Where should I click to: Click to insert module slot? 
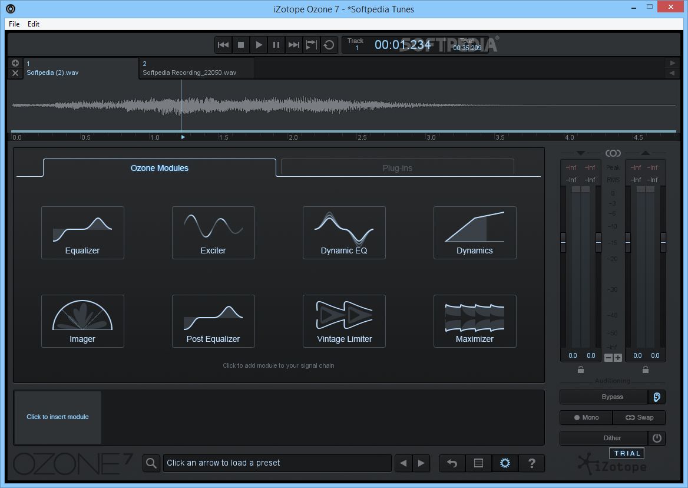pos(58,417)
